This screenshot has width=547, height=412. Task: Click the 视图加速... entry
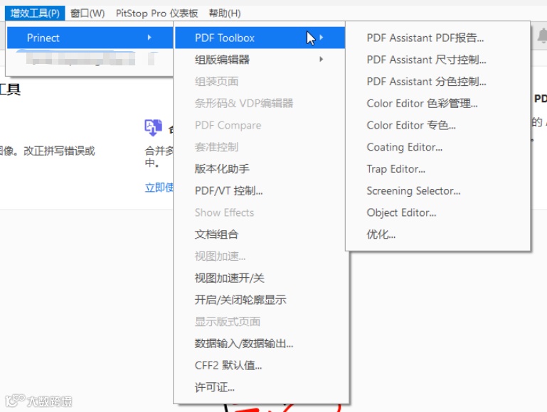coord(260,256)
